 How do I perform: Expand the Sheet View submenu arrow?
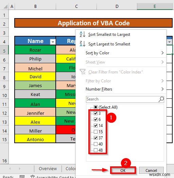pos(162,62)
